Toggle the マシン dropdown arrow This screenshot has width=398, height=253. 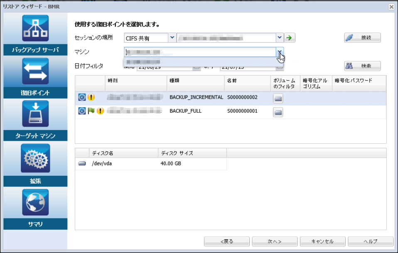pos(280,52)
